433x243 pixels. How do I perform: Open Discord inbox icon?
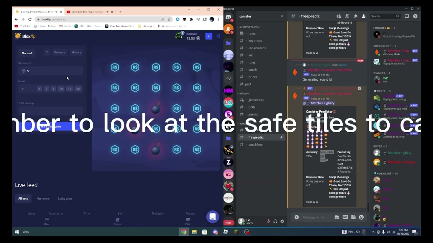[x=407, y=16]
